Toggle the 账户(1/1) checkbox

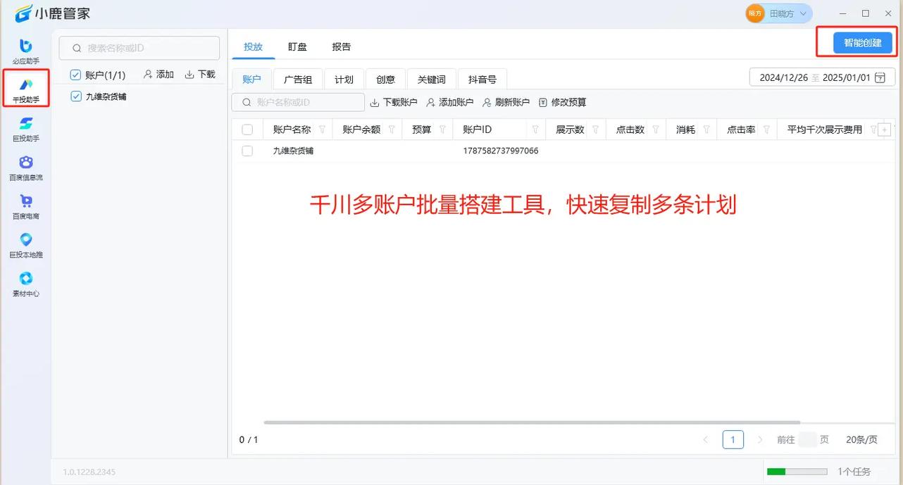tap(75, 74)
